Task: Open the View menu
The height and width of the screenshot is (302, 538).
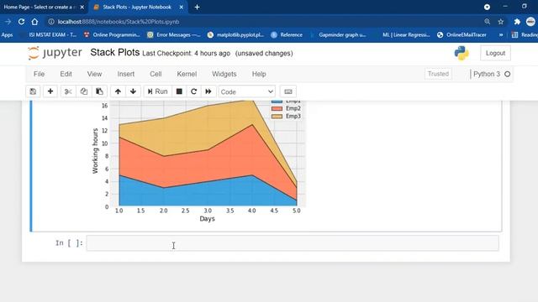Action: [94, 74]
